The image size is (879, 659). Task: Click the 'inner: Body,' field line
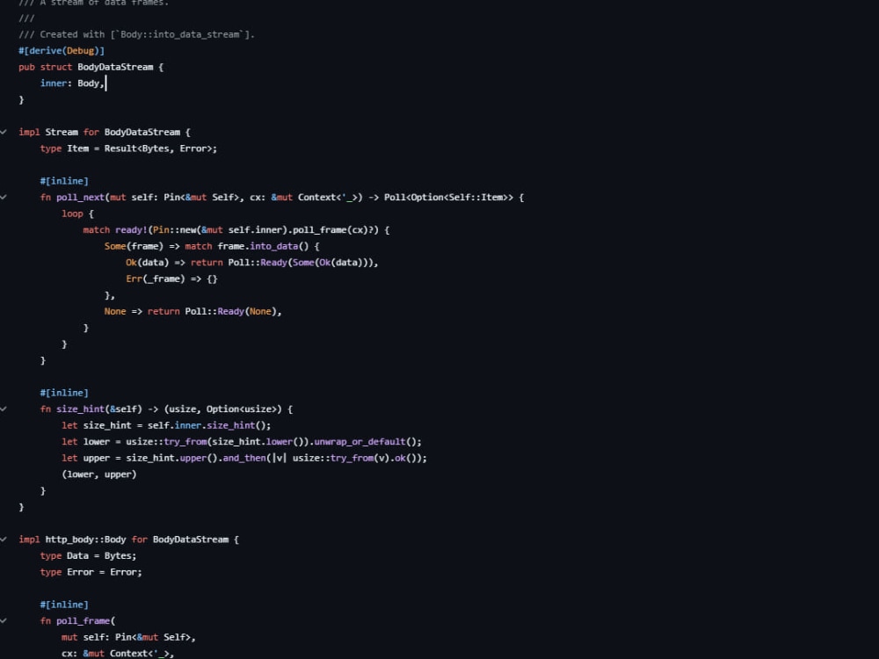72,83
